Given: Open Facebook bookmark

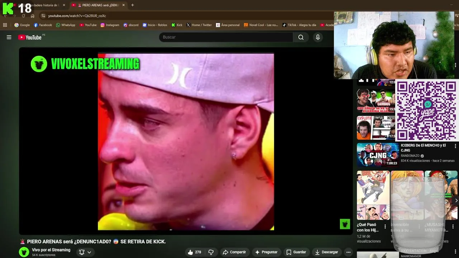Looking at the screenshot, I should (x=43, y=25).
